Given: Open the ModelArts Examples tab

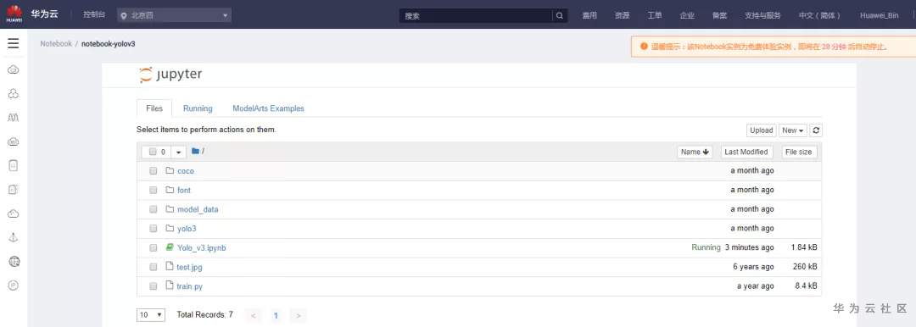Looking at the screenshot, I should coord(268,108).
